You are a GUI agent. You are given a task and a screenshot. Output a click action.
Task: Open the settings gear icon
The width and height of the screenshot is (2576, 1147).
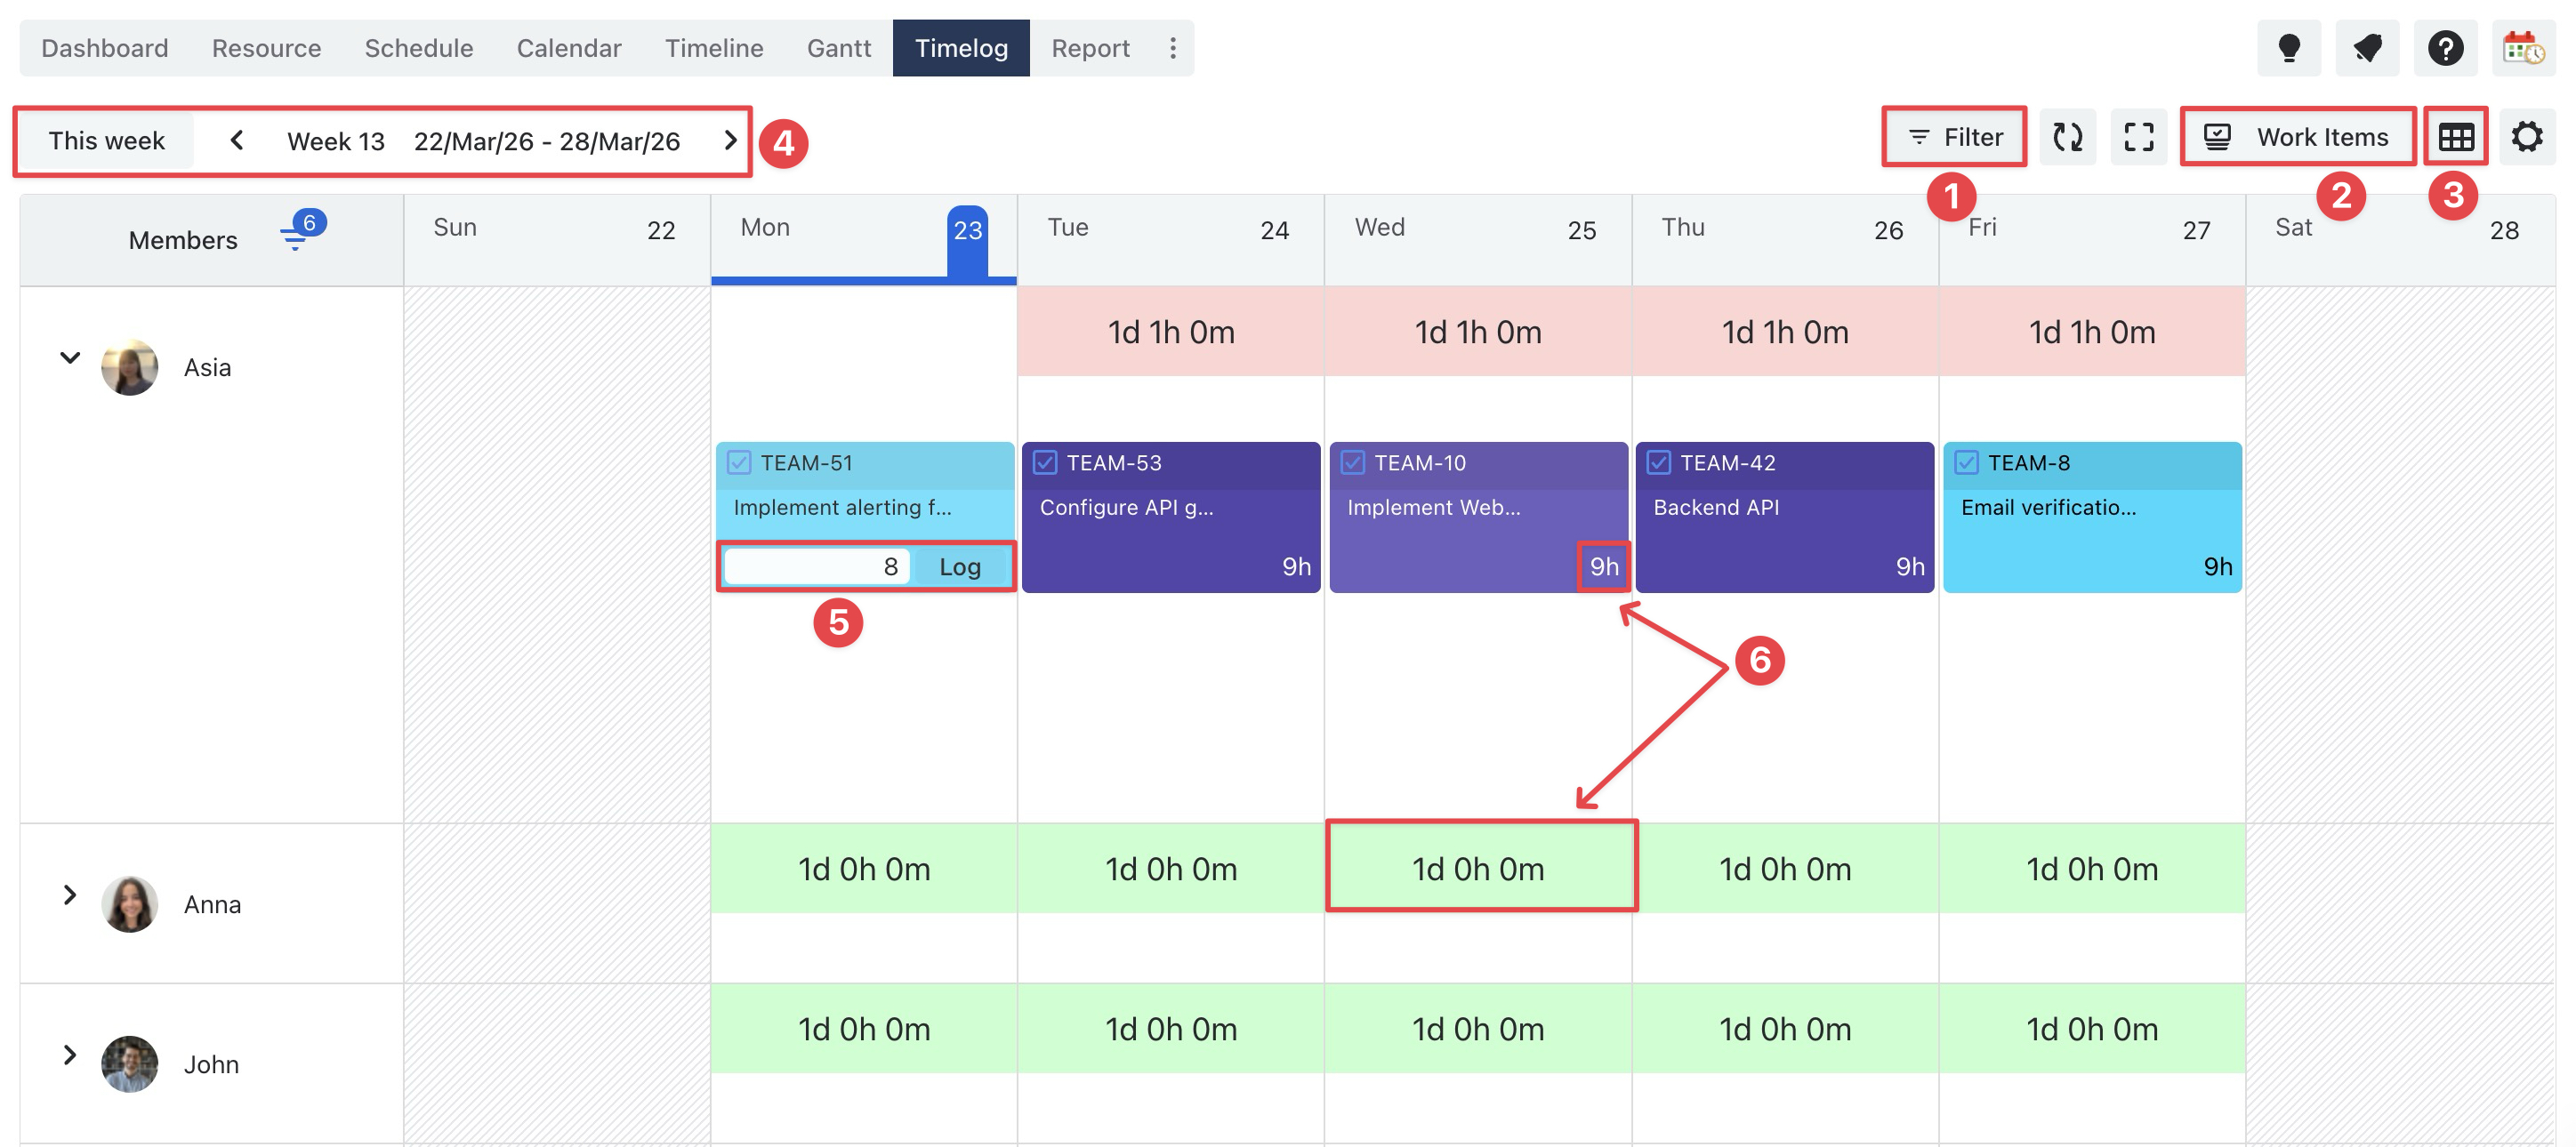point(2526,137)
